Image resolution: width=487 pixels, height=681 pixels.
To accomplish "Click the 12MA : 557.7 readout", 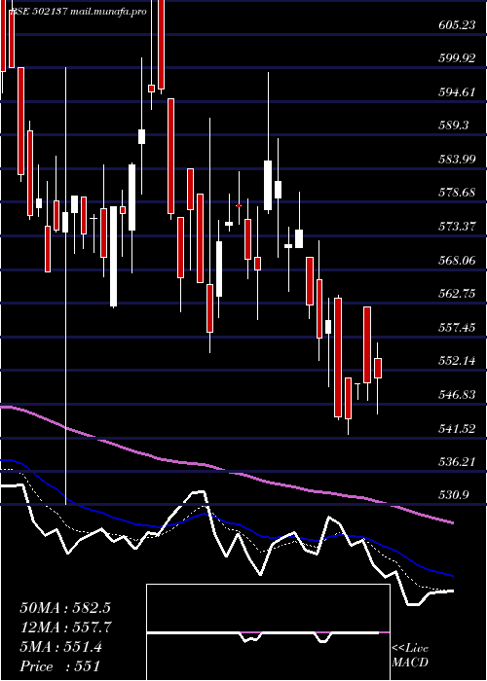I will pos(65,627).
